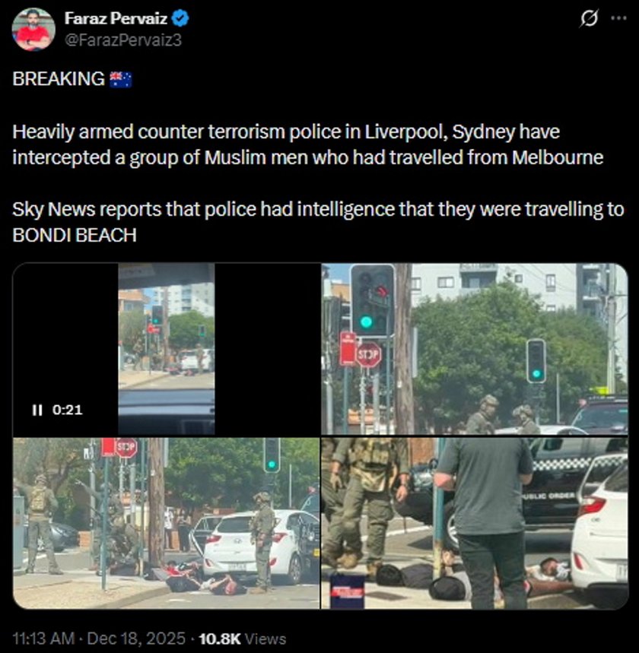639x653 pixels.
Task: Click the 'Heavily armed counter terrorism police' paragraph
Action: coord(307,145)
